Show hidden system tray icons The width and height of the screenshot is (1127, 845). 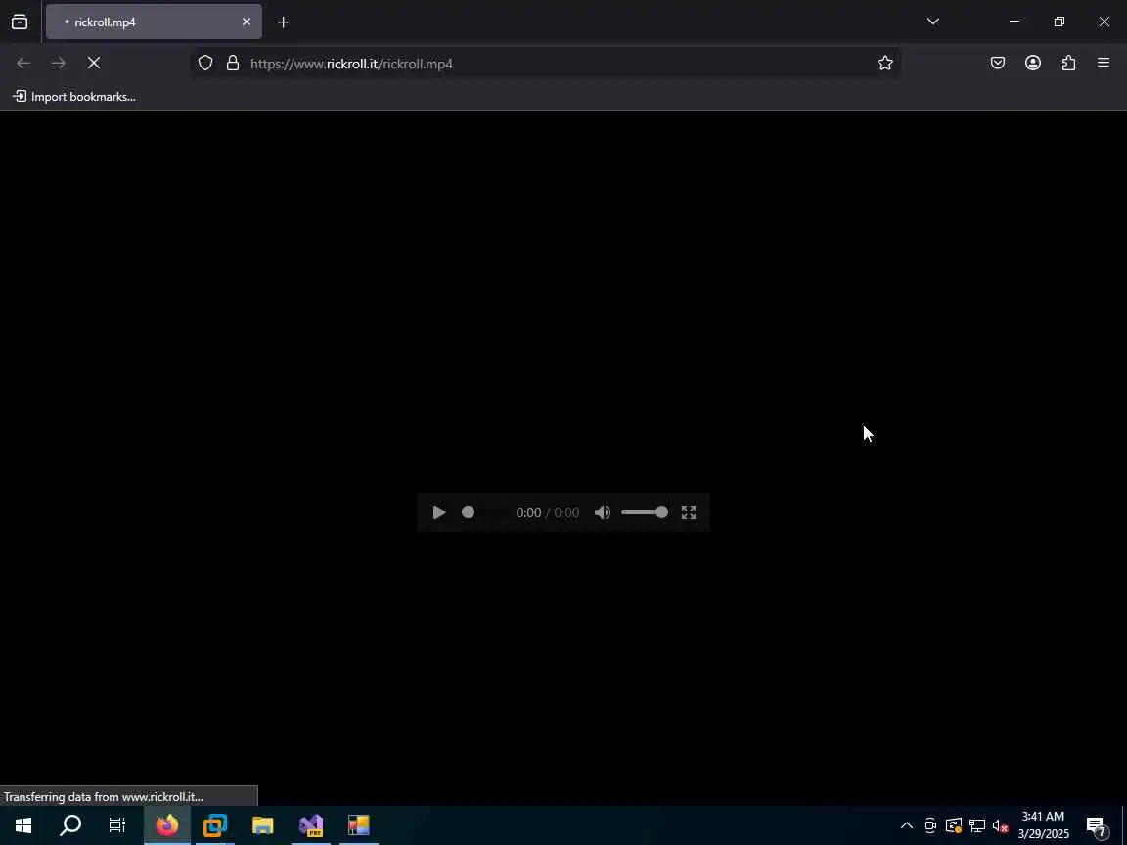[x=906, y=825]
